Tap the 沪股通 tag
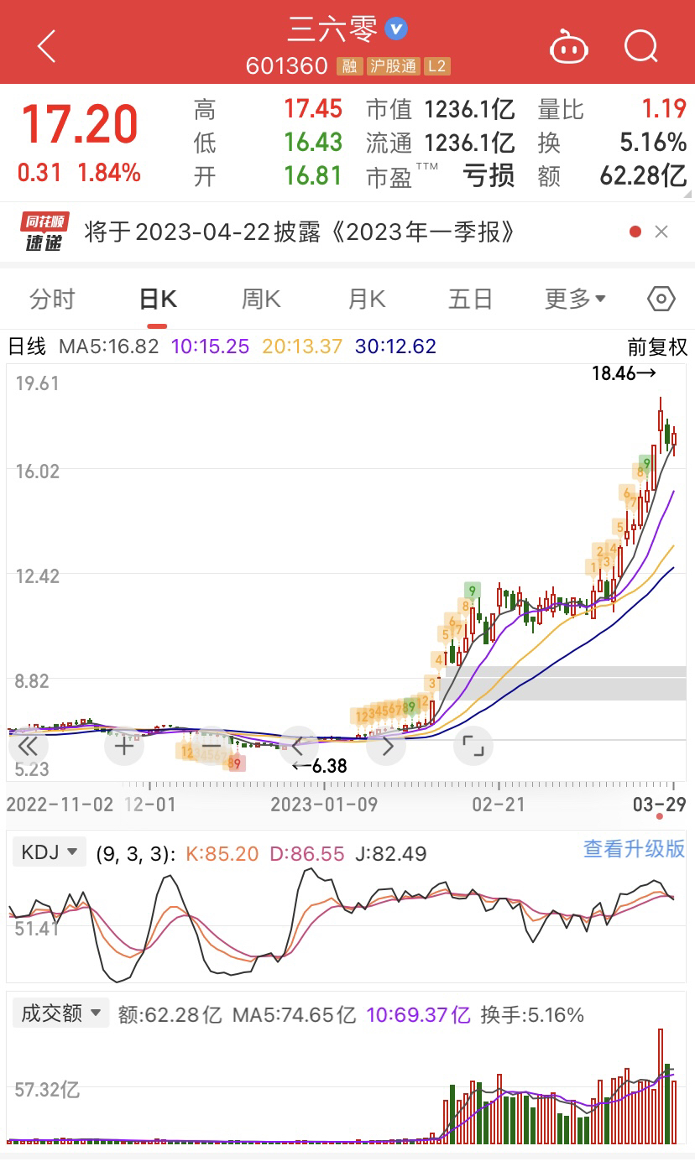The height and width of the screenshot is (1172, 695). point(393,66)
